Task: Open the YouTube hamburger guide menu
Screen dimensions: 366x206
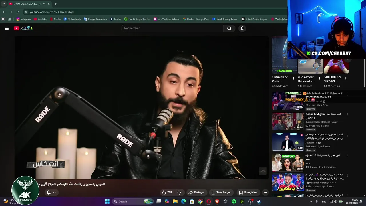Action: coord(7,28)
